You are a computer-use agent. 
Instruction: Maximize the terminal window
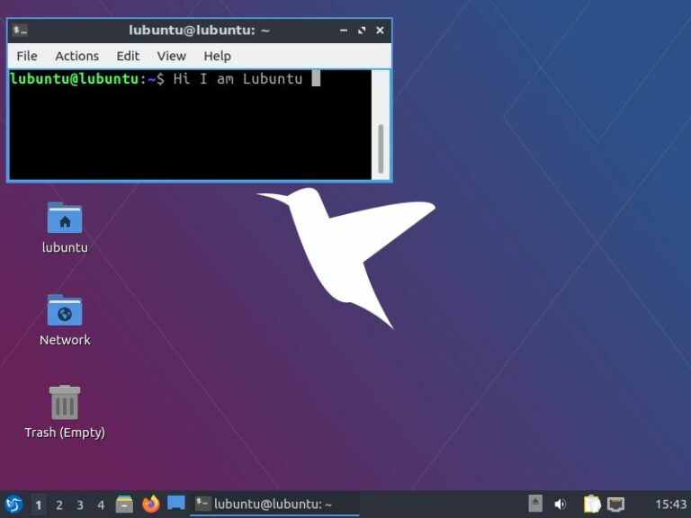tap(362, 31)
